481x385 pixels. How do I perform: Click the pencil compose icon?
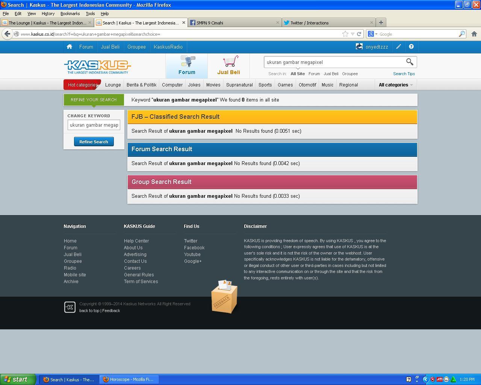pos(398,47)
